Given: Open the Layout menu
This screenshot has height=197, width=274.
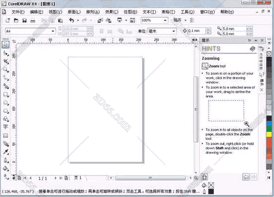Looking at the screenshot, I should [x=74, y=12].
